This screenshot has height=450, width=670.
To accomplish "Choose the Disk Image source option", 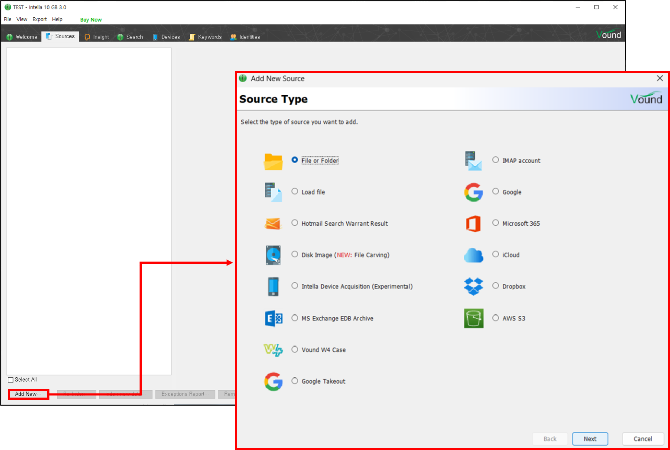I will 295,254.
